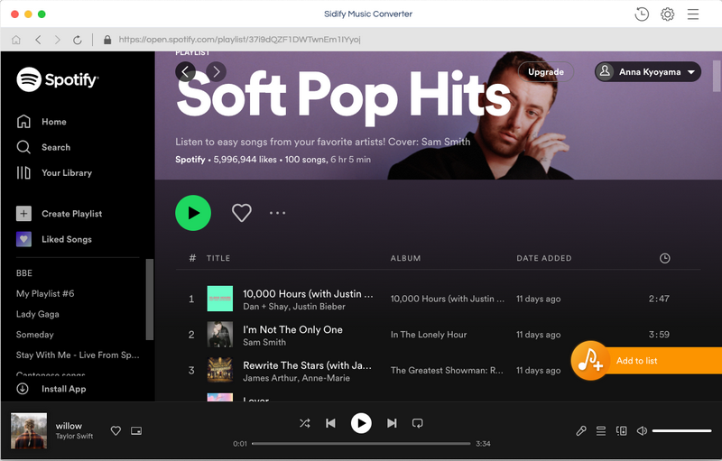The width and height of the screenshot is (722, 461).
Task: Play the Soft Pop Hits playlist
Action: 193,213
